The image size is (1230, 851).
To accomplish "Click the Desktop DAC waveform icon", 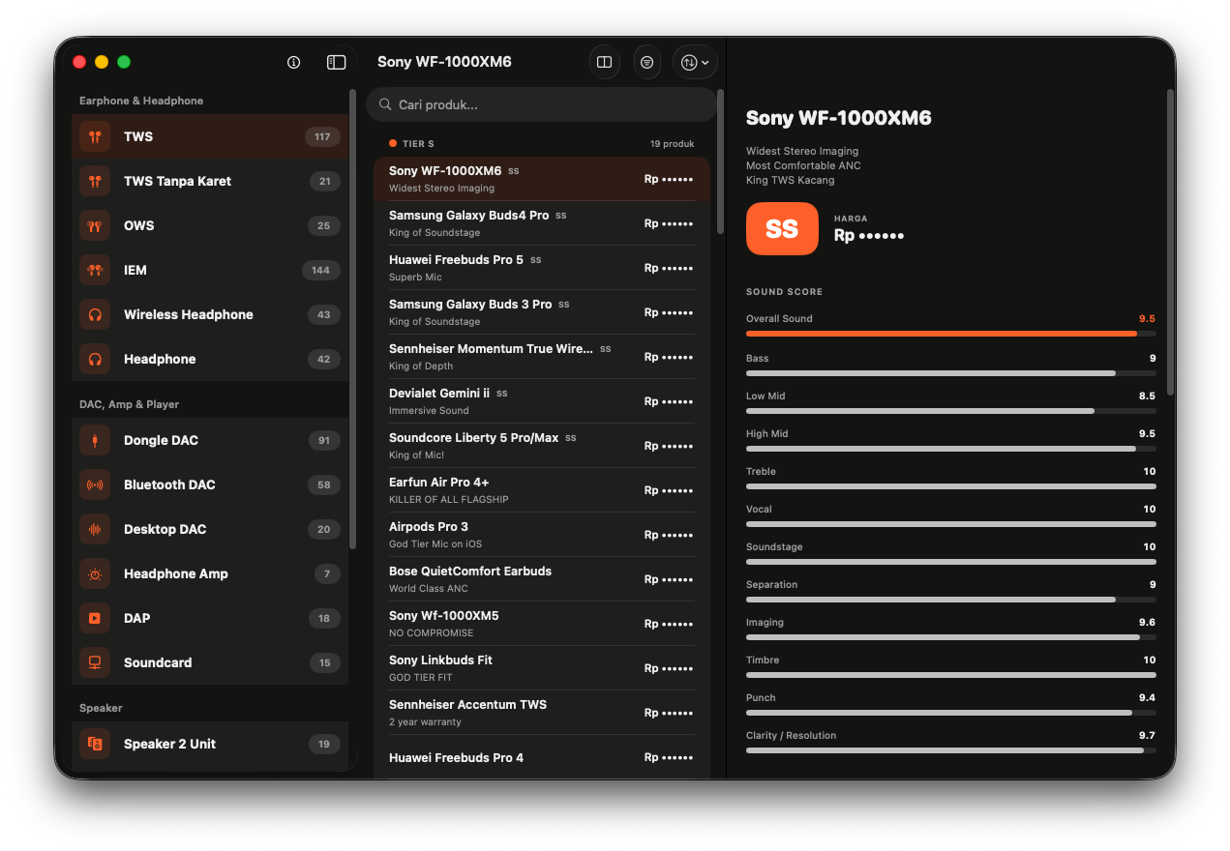I will coord(95,529).
